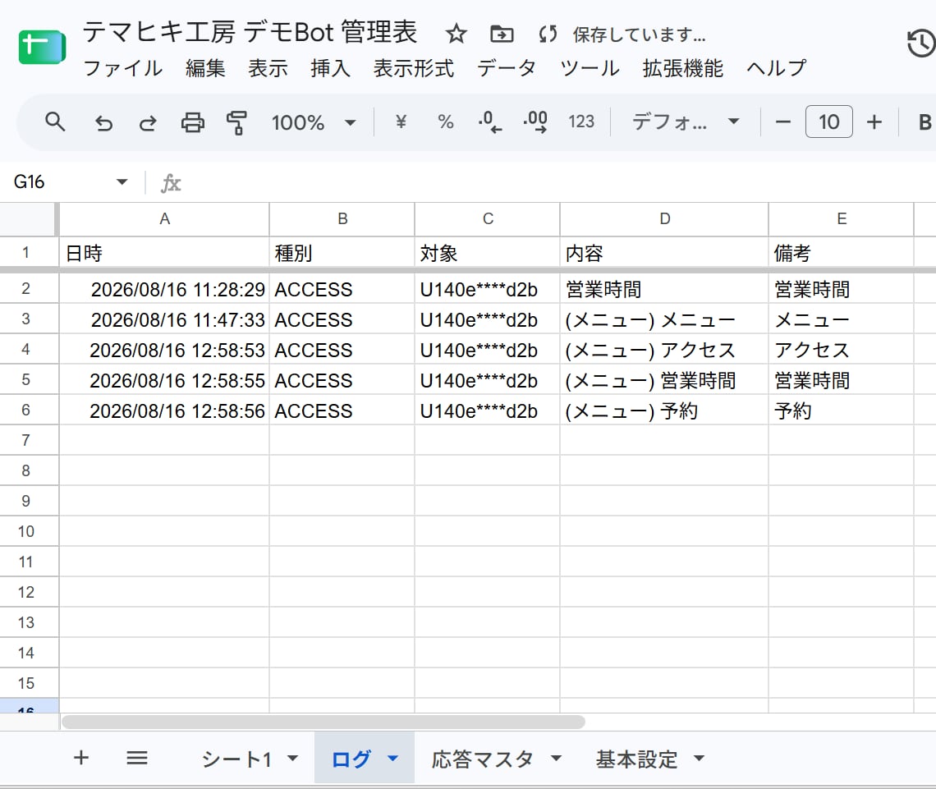Image resolution: width=936 pixels, height=789 pixels.
Task: Star this spreadsheet
Action: pyautogui.click(x=456, y=34)
